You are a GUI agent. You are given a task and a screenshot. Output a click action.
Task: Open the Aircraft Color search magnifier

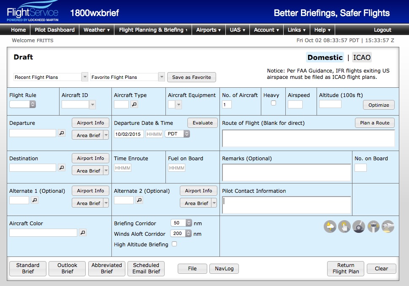click(x=83, y=232)
